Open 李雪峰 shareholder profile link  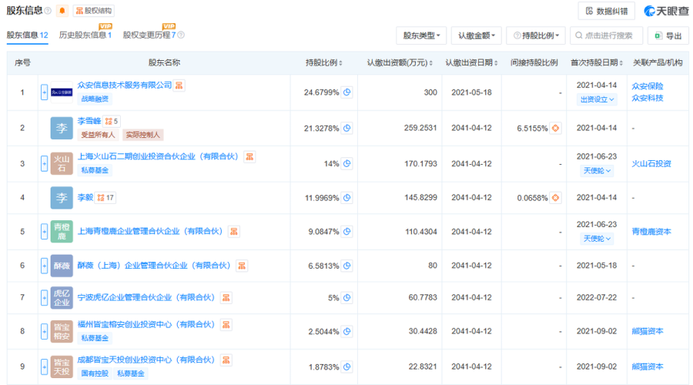[x=89, y=121]
